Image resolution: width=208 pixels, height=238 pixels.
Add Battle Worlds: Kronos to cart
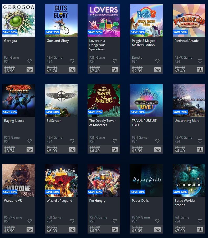click(200, 230)
